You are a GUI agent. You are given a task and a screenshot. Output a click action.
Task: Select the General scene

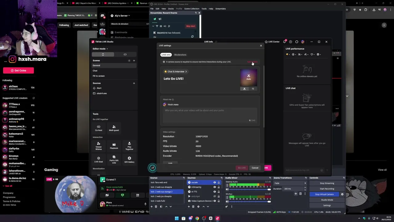tap(113, 65)
